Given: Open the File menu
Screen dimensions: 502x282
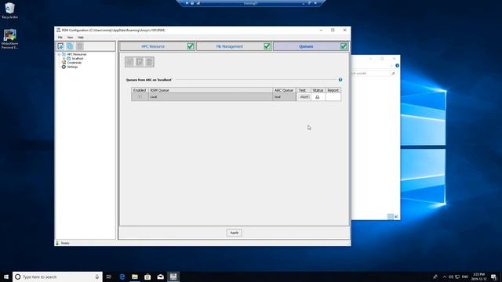Looking at the screenshot, I should 60,38.
